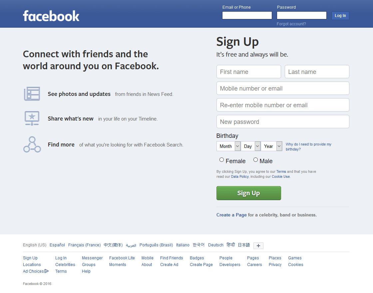
Task: Open the Create a Page link
Action: tap(231, 215)
